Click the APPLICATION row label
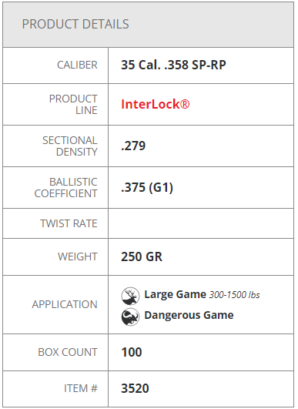 click(65, 304)
